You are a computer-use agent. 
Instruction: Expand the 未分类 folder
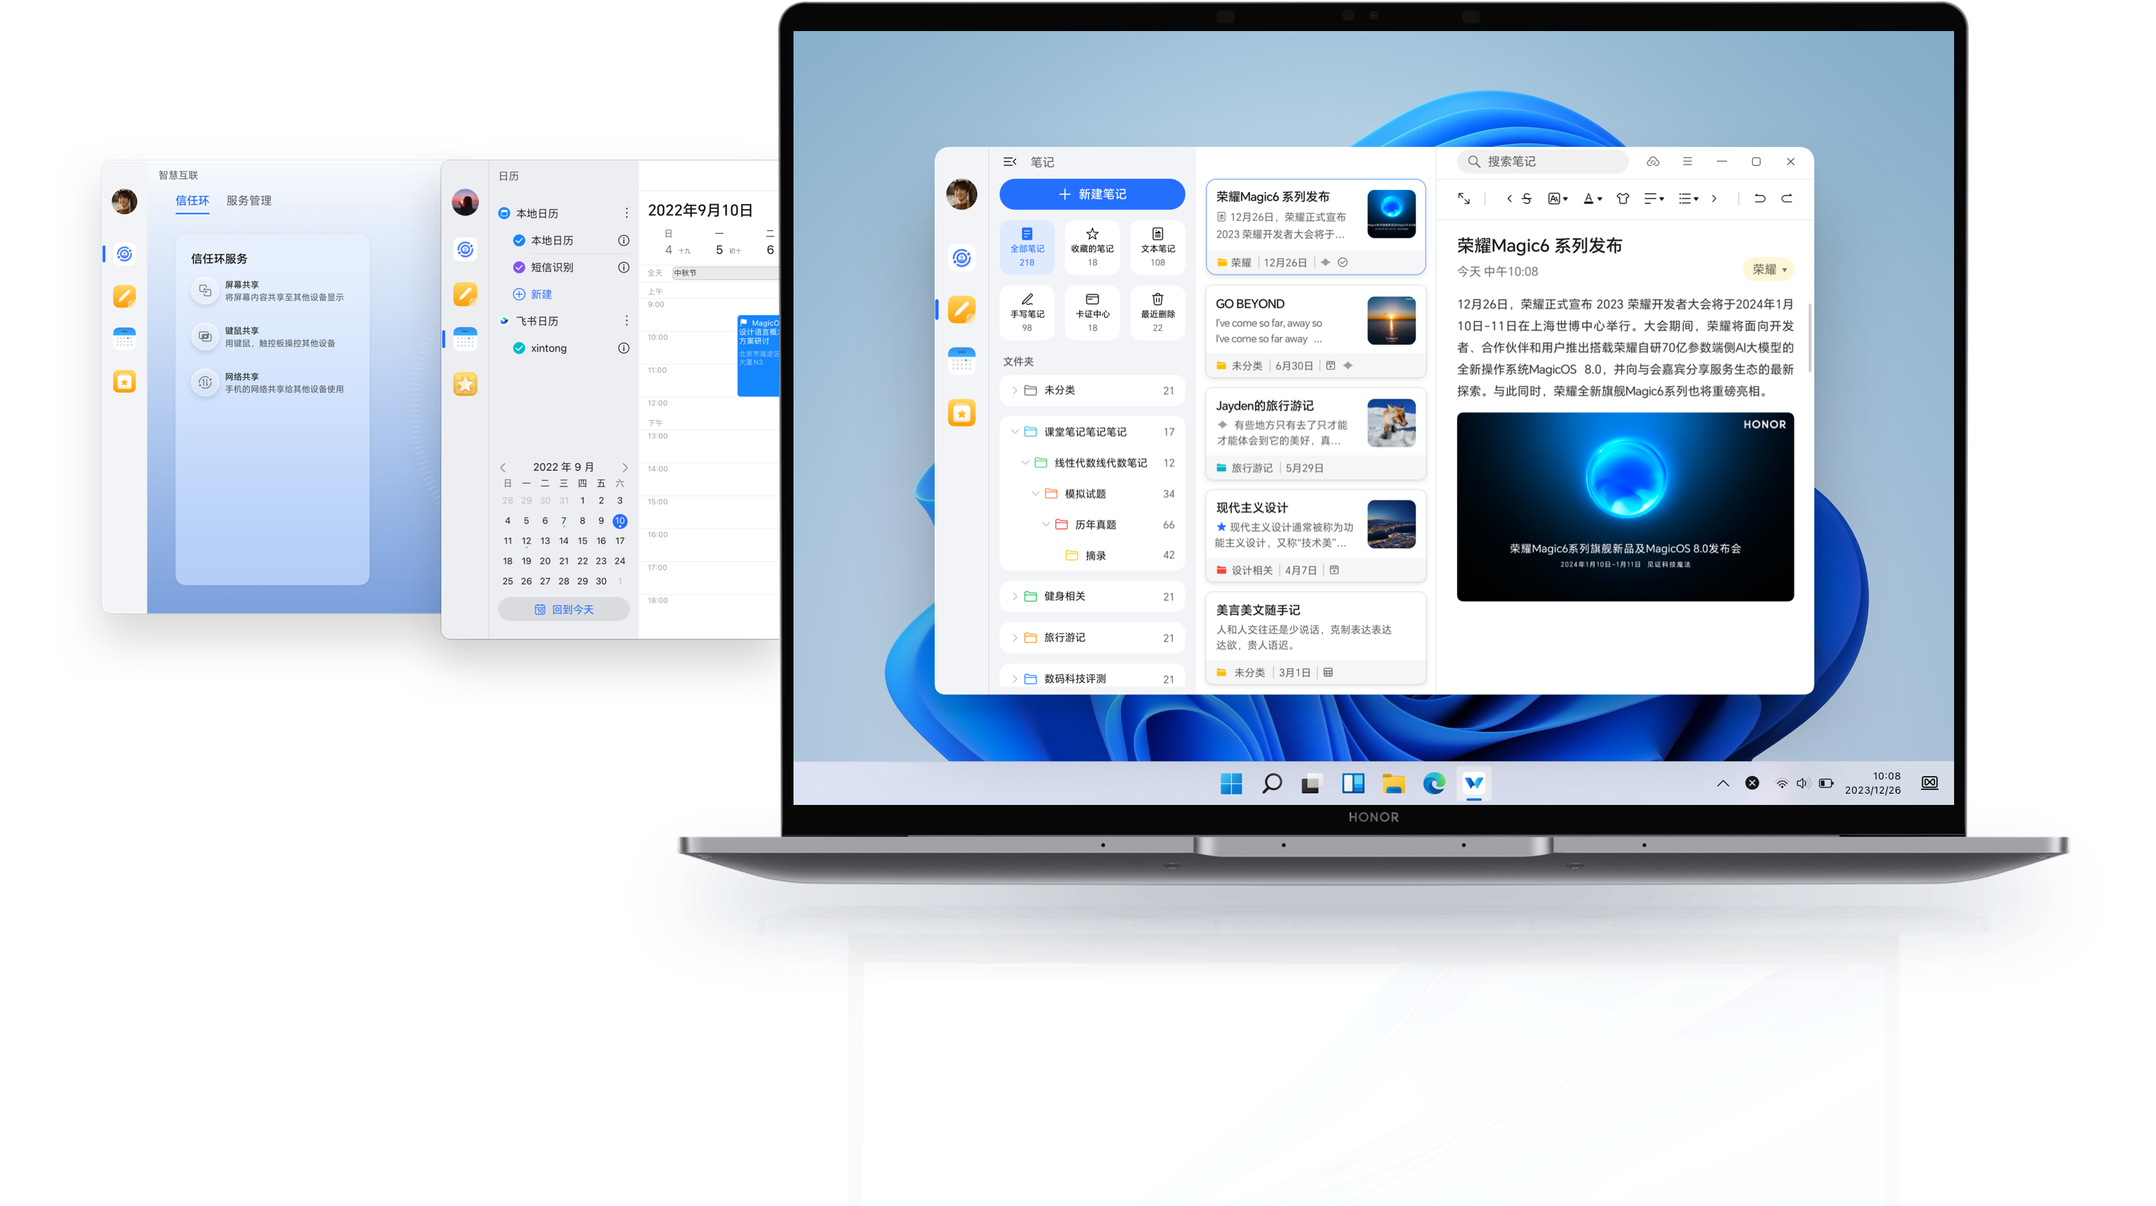click(x=1014, y=390)
